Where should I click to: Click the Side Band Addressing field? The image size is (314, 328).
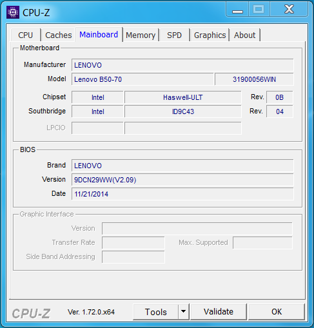[x=133, y=257]
